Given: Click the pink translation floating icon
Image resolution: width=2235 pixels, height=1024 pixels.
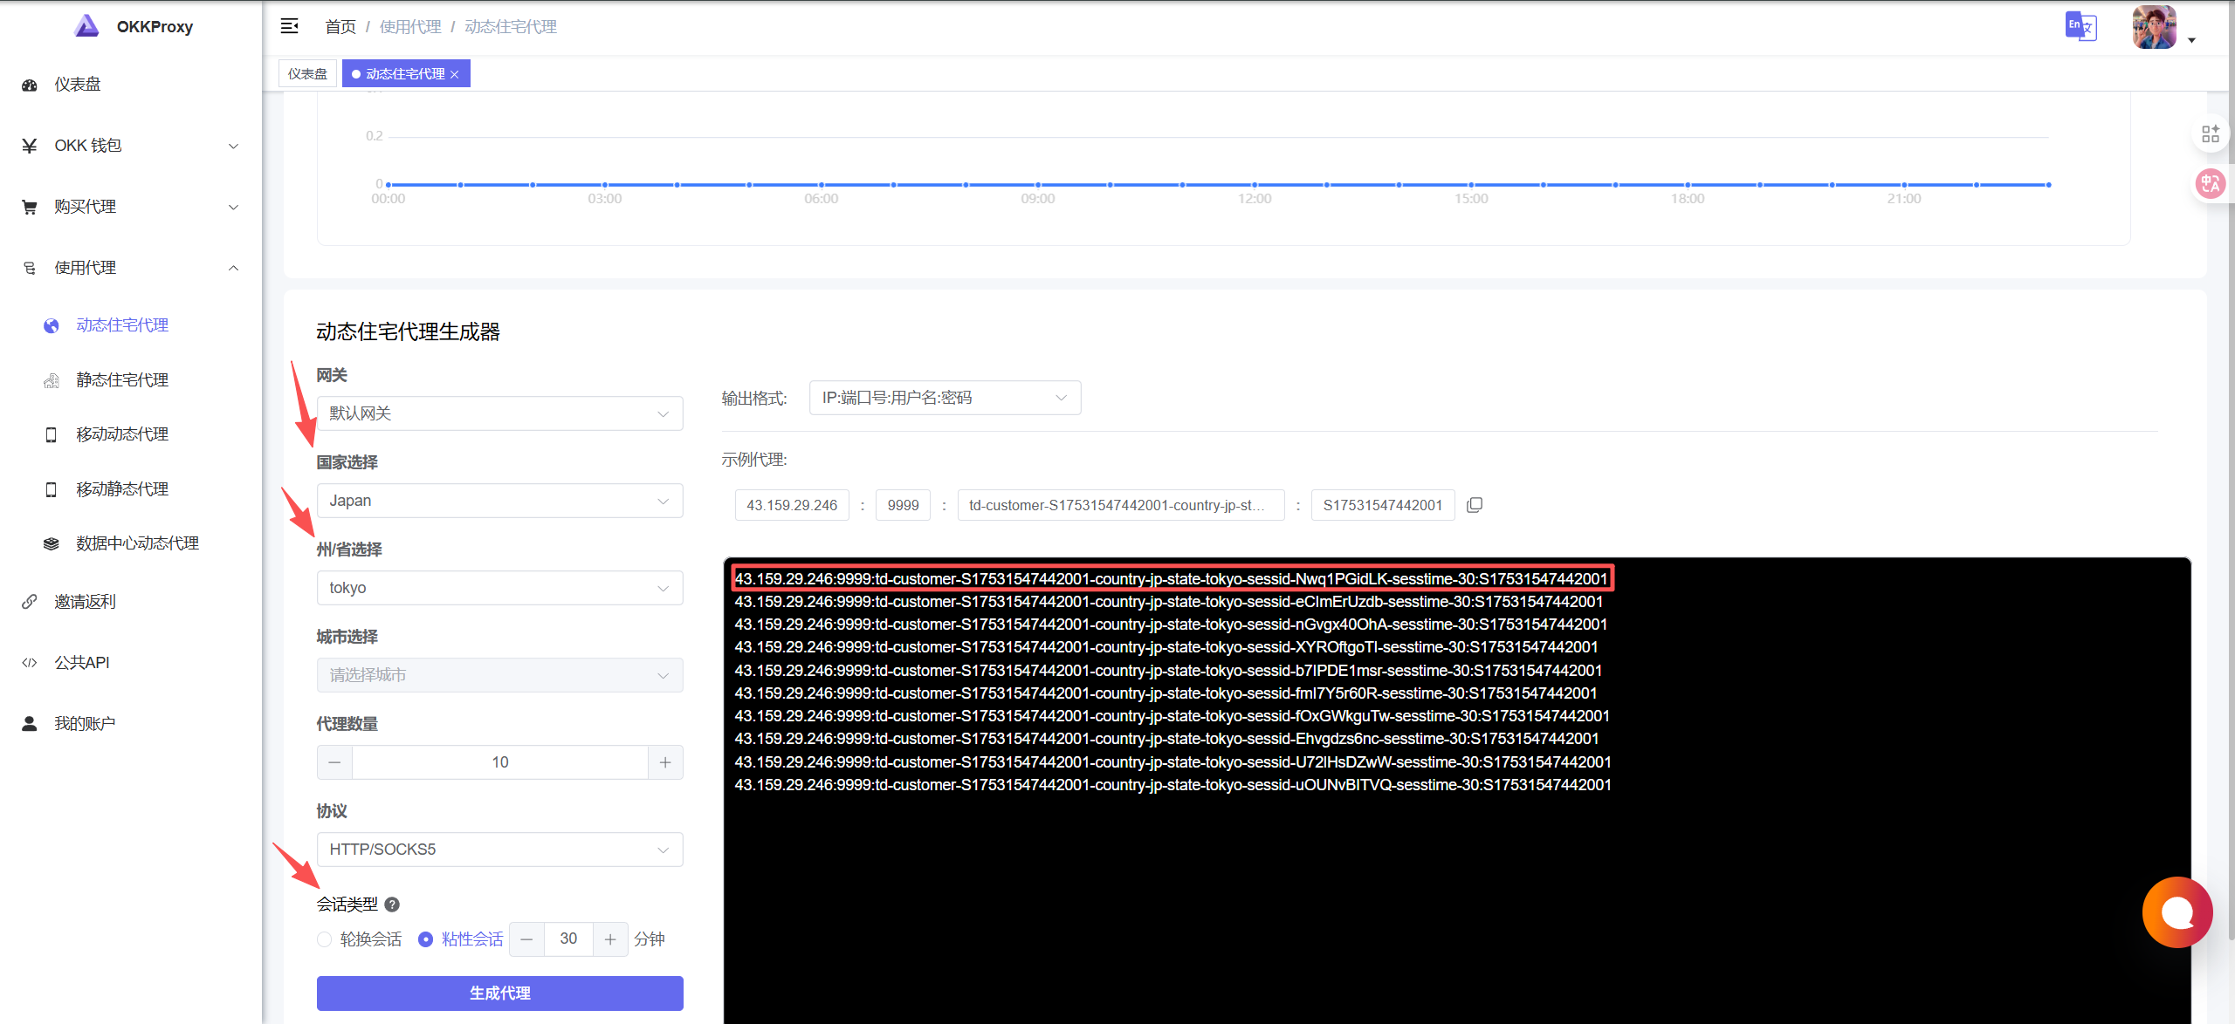Looking at the screenshot, I should tap(2210, 183).
